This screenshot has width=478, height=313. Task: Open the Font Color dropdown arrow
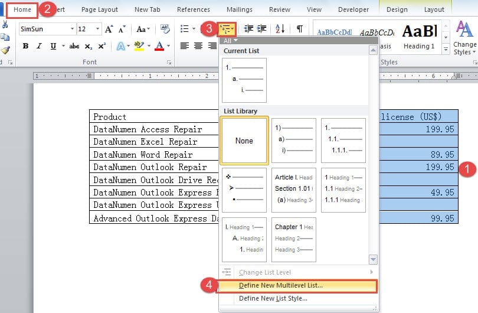pos(168,46)
